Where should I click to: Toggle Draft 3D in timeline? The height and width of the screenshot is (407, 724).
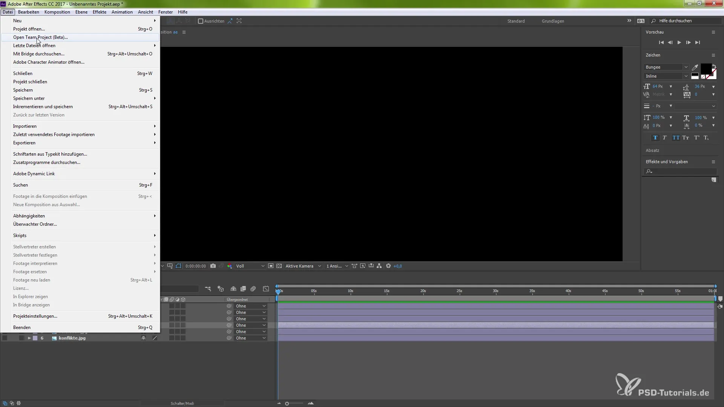[221, 289]
